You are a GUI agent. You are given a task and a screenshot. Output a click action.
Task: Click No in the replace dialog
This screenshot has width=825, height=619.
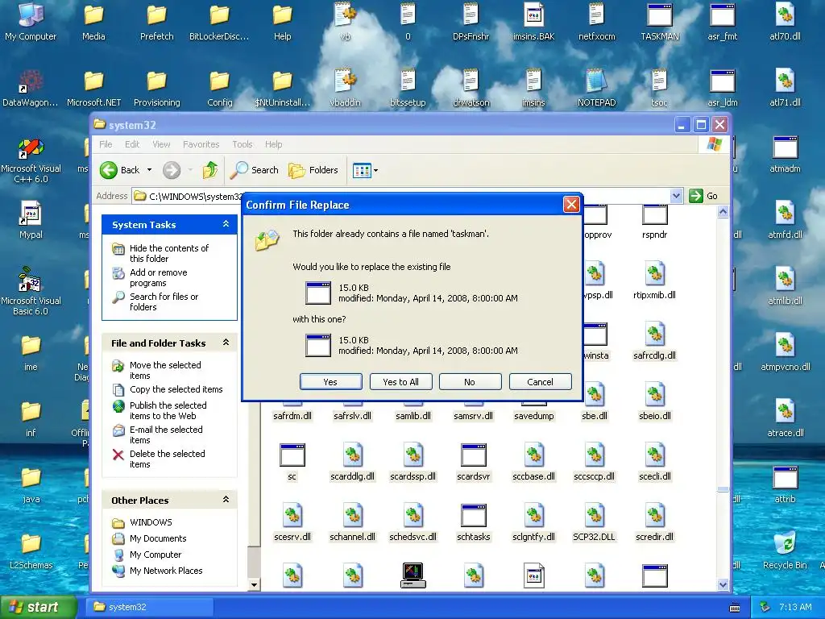pyautogui.click(x=470, y=381)
